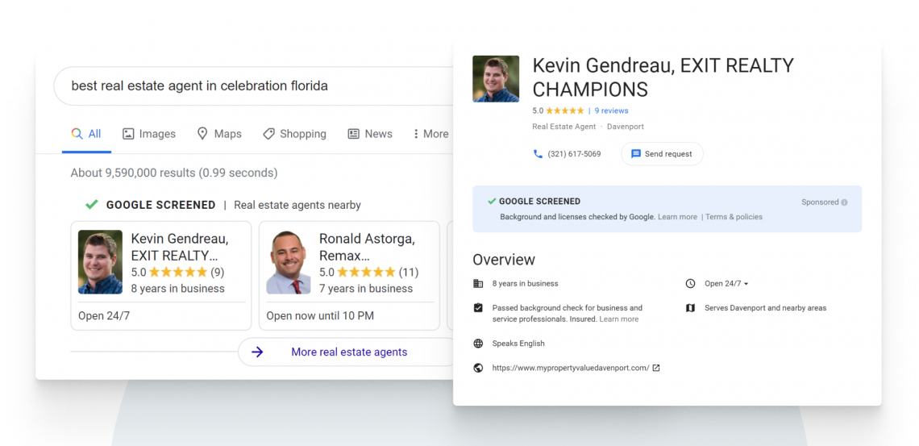Click the arrow icon beside More real estate agents
919x446 pixels.
pos(257,352)
